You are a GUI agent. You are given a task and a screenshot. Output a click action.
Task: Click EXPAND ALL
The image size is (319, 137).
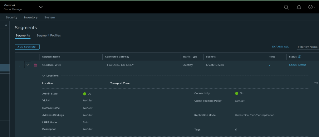(x=280, y=47)
